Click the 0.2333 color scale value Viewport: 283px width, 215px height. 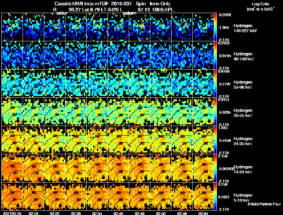coord(224,43)
